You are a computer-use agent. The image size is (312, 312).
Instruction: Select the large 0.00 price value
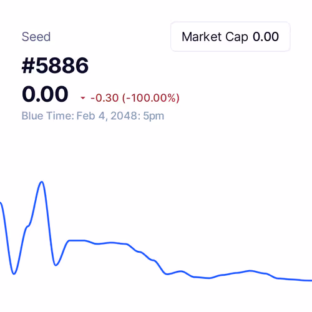click(45, 94)
